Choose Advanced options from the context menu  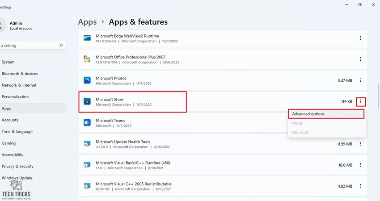coord(326,114)
